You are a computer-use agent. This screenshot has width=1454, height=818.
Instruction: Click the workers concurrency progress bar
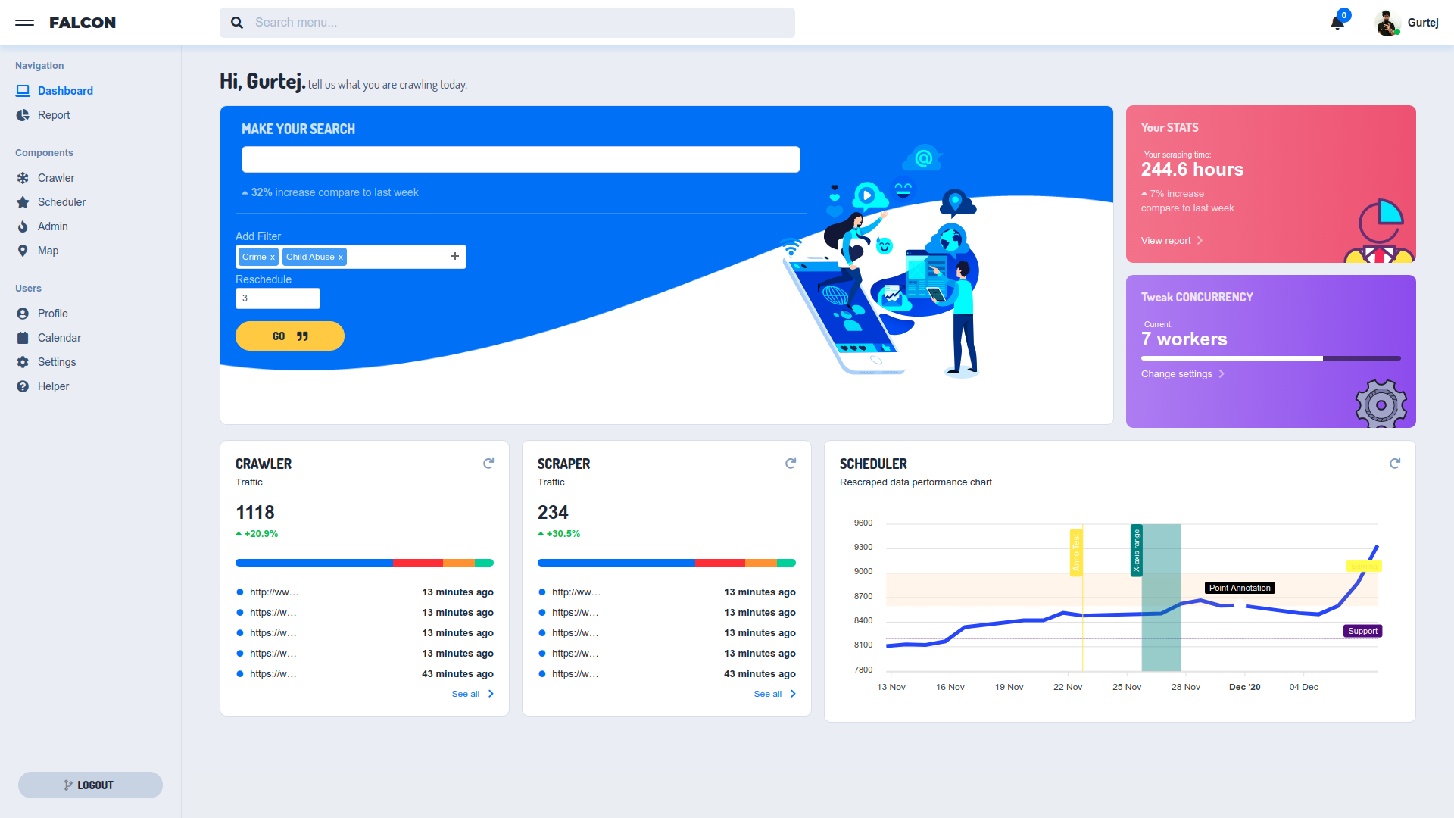(x=1271, y=358)
